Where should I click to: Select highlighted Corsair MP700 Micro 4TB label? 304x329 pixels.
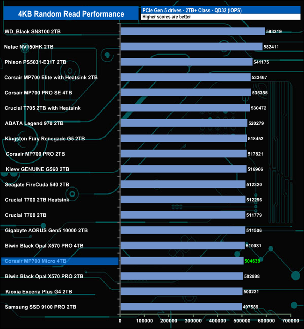click(x=36, y=261)
